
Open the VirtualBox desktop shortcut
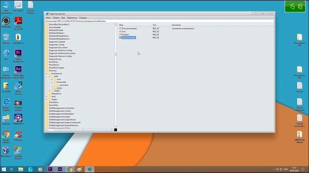[x=6, y=152]
